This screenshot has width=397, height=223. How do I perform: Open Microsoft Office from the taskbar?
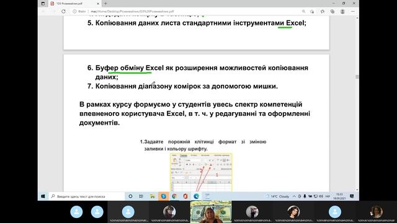(x=185, y=196)
